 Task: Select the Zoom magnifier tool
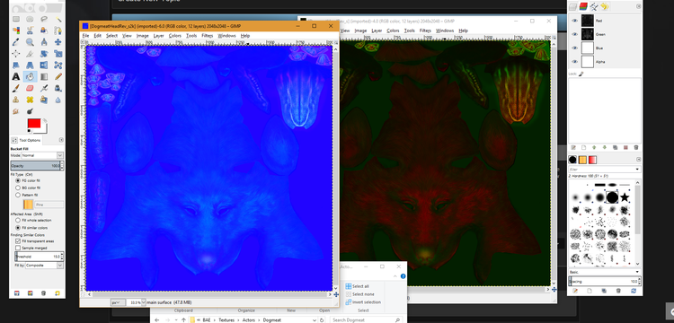pyautogui.click(x=30, y=41)
